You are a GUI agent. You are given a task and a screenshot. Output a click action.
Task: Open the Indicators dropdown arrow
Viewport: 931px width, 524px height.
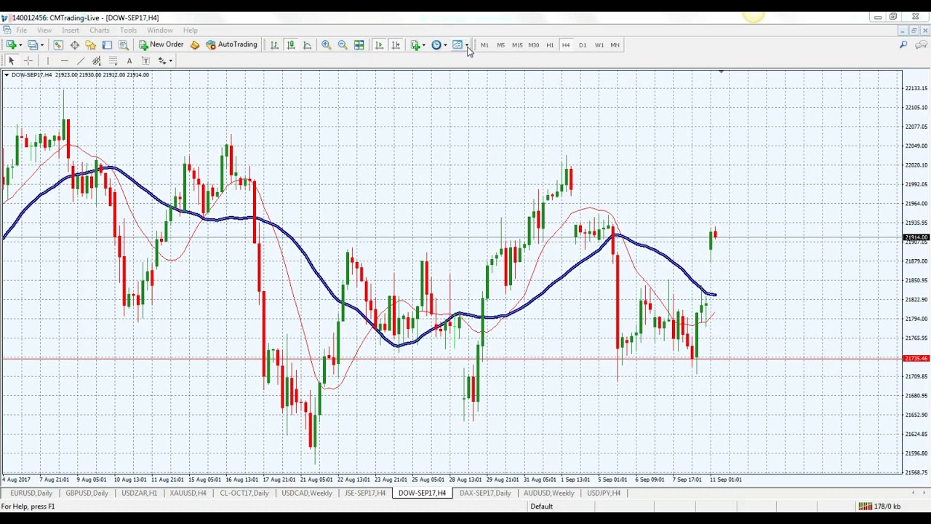click(x=424, y=45)
